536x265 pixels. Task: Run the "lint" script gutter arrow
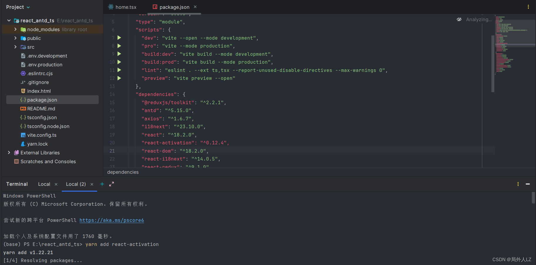(x=119, y=70)
